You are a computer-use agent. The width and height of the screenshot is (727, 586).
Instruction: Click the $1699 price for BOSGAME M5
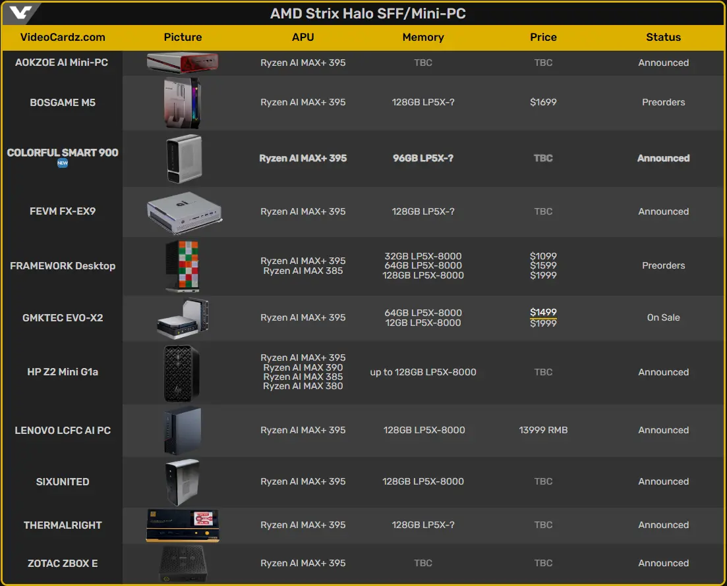coord(543,102)
